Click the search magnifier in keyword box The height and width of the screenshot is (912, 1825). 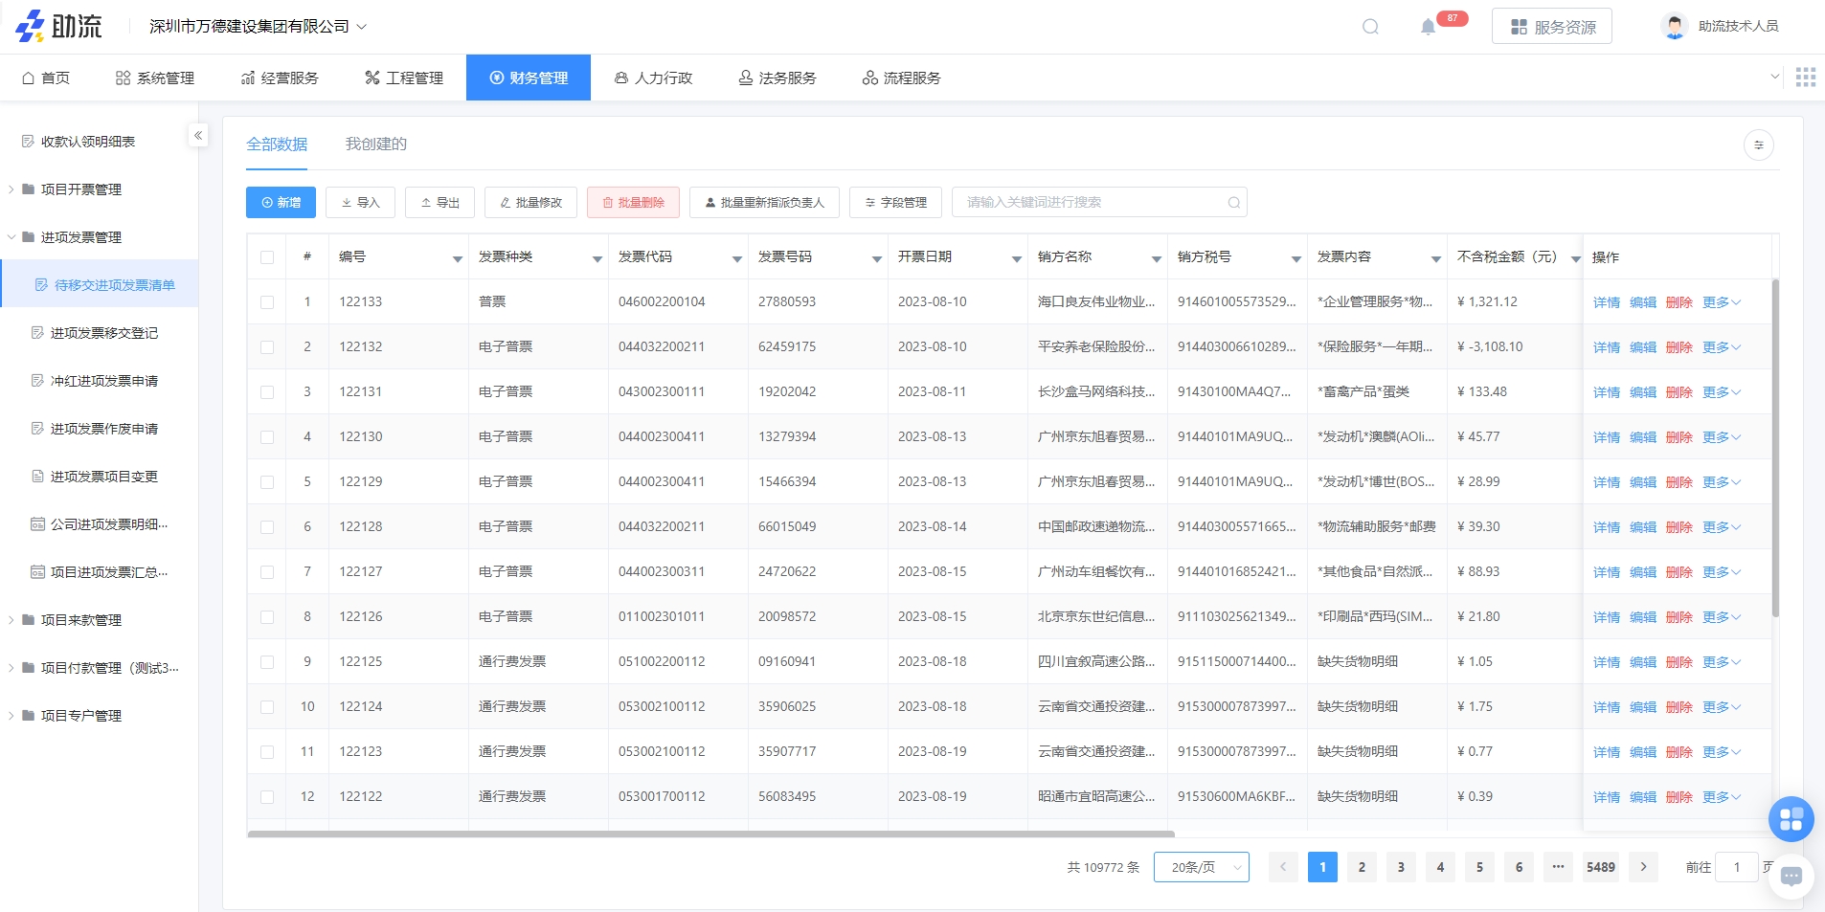[x=1233, y=203]
